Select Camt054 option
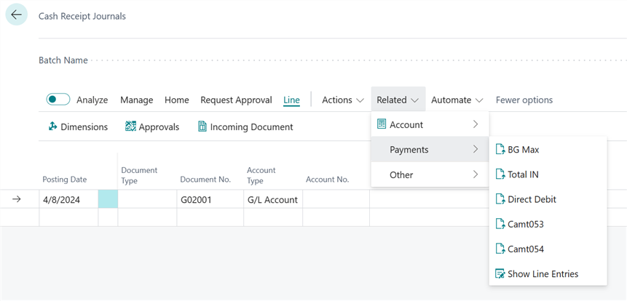The image size is (627, 301). 548,249
